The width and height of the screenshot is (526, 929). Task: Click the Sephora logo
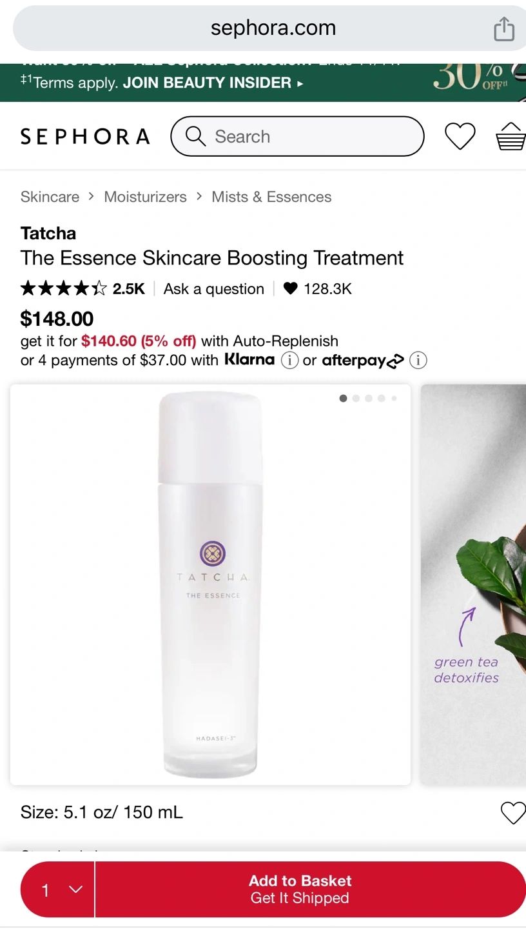[85, 136]
